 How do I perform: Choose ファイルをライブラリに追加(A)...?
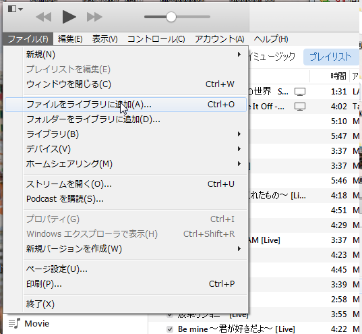pos(125,105)
